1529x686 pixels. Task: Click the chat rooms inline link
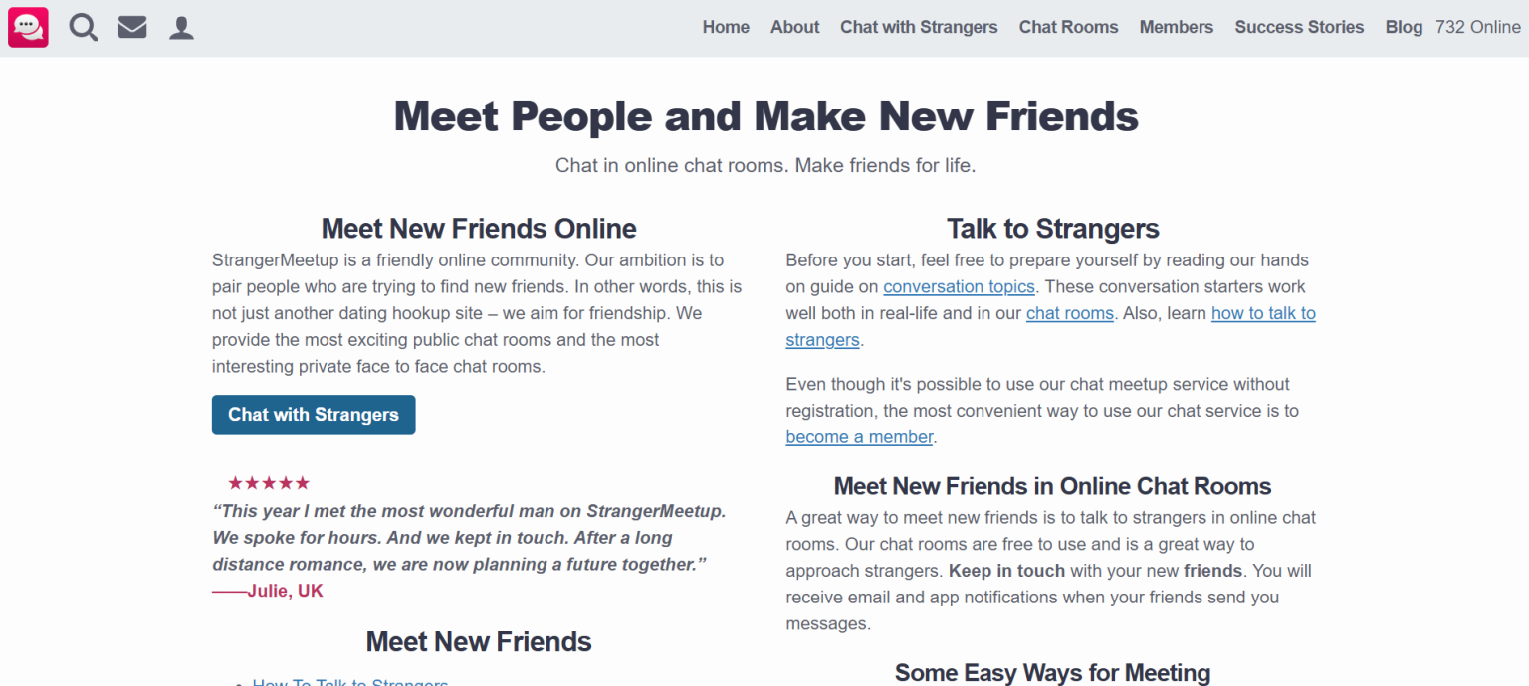[x=1069, y=313]
